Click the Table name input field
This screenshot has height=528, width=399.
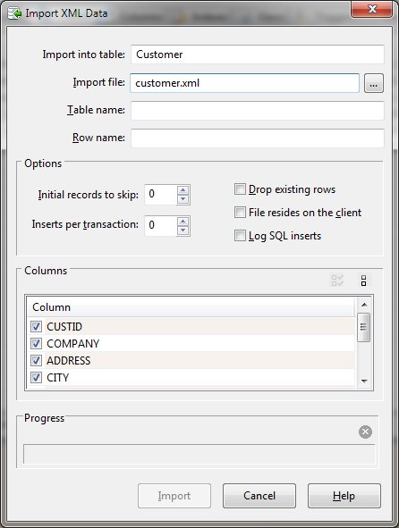[x=258, y=111]
